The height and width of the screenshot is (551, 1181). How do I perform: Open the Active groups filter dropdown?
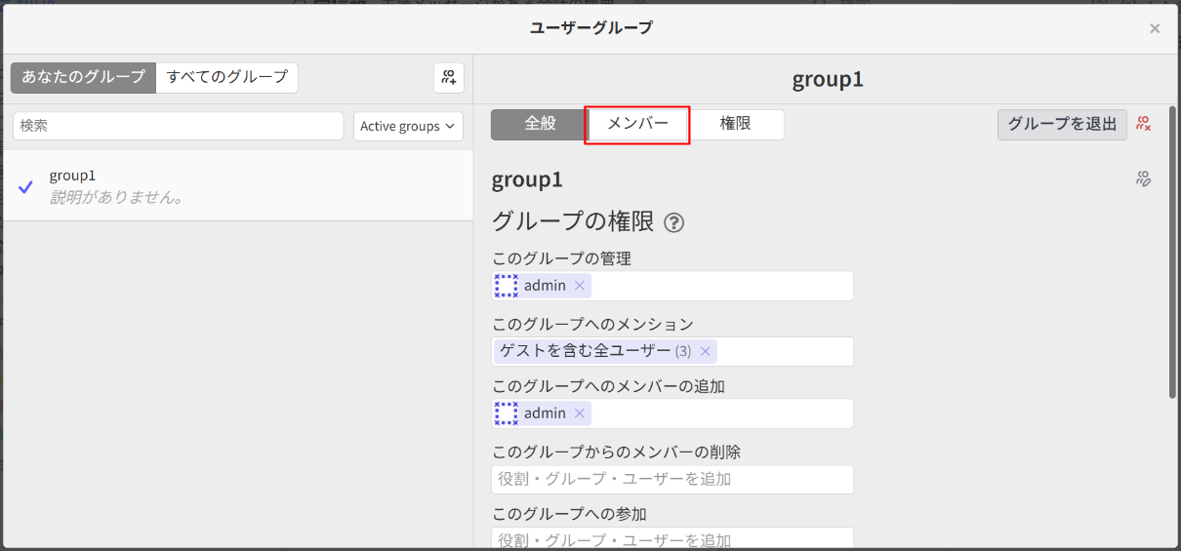(408, 126)
